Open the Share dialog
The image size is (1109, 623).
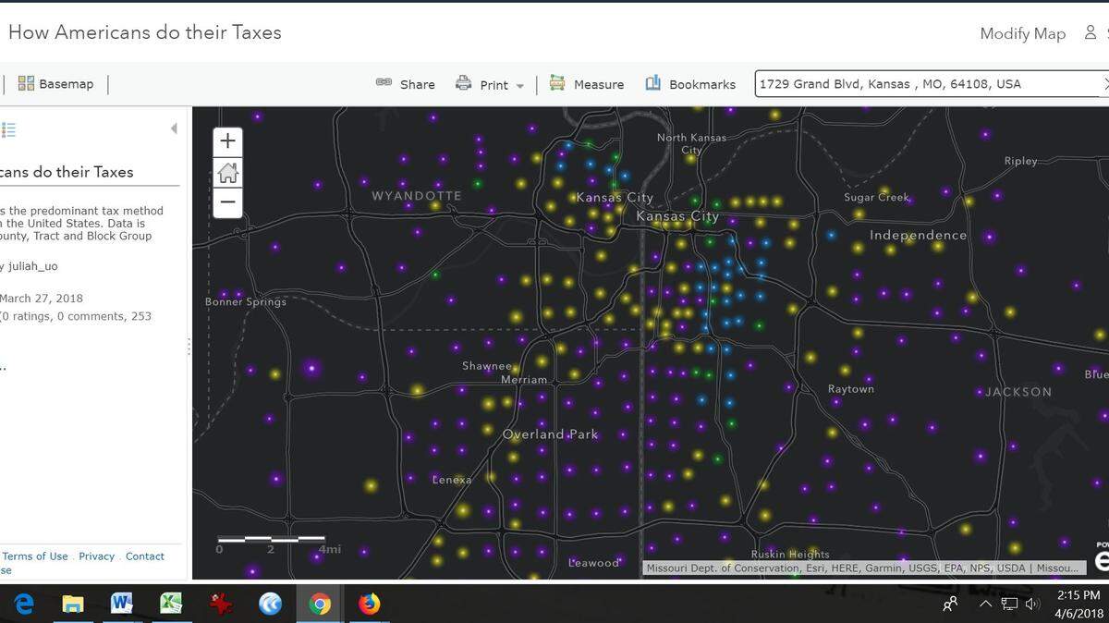406,84
